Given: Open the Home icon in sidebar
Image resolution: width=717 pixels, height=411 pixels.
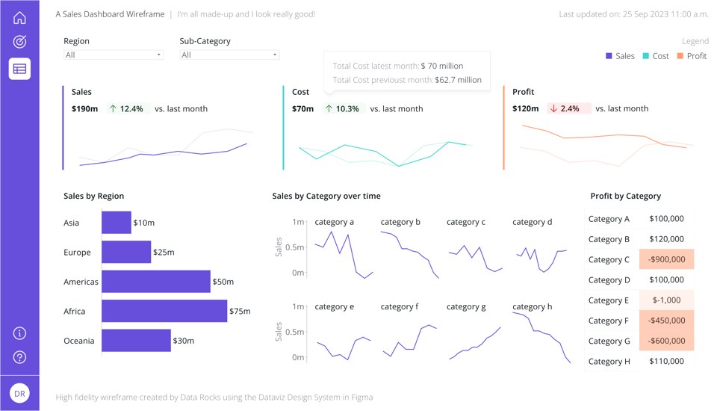Looking at the screenshot, I should 19,17.
